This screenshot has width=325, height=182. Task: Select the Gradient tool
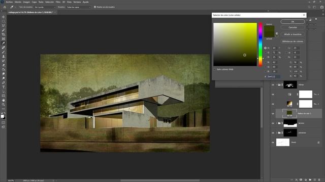pos(4,70)
